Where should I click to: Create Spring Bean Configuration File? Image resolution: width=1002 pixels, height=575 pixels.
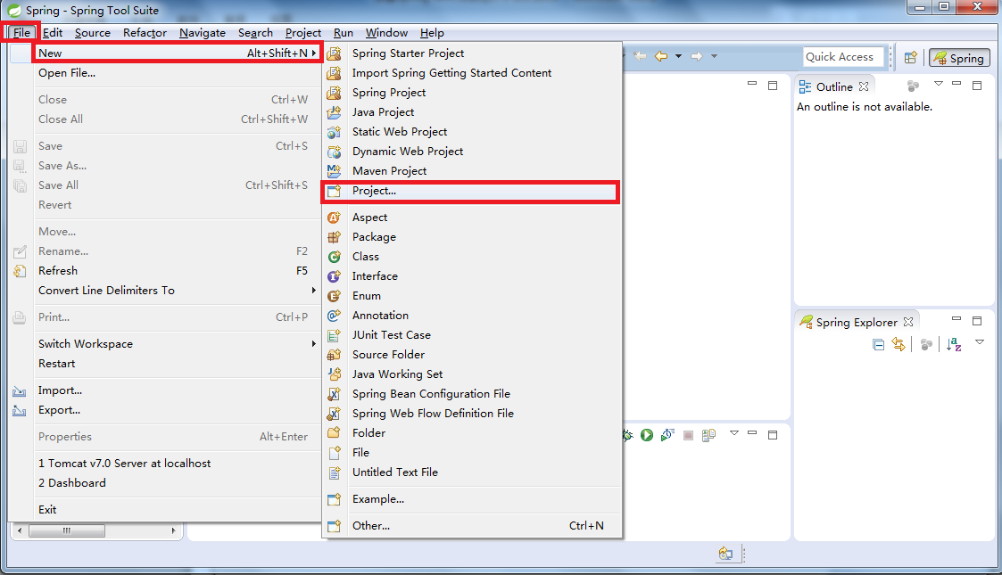coord(471,394)
